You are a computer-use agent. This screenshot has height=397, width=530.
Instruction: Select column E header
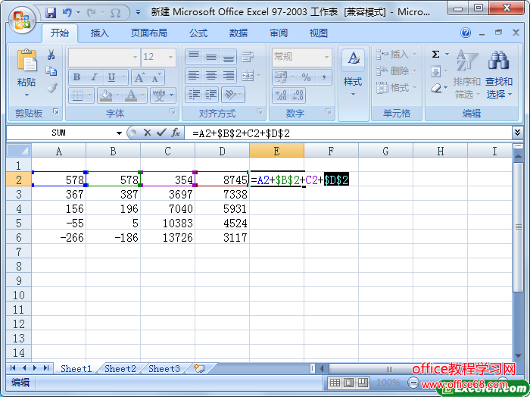pos(276,151)
